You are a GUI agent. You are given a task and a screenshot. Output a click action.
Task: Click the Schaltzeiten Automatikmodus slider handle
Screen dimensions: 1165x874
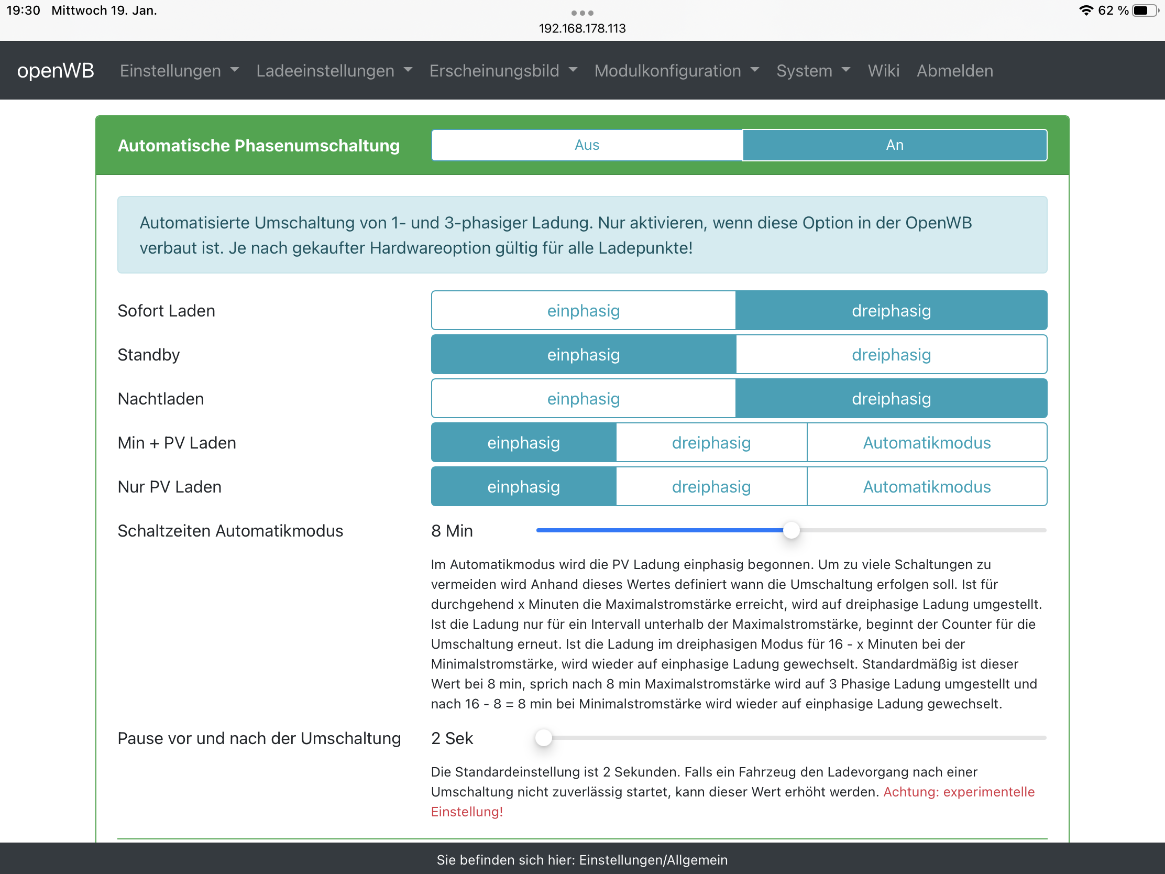[x=791, y=530]
